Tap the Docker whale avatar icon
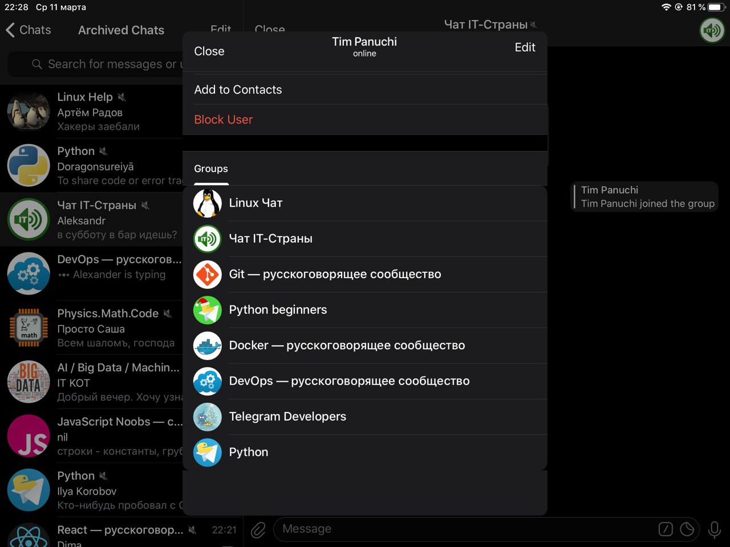 coord(208,346)
